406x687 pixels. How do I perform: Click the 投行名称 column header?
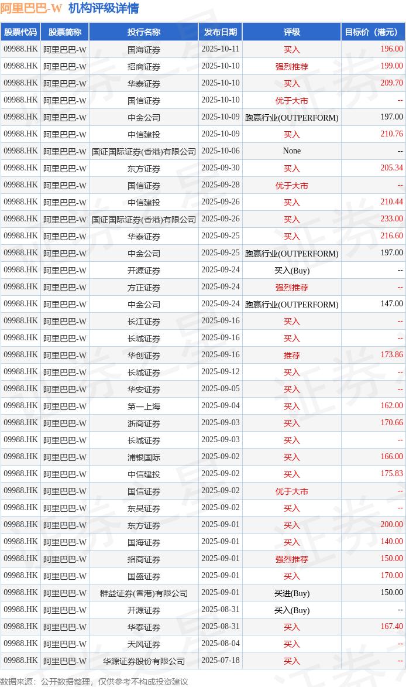click(144, 32)
